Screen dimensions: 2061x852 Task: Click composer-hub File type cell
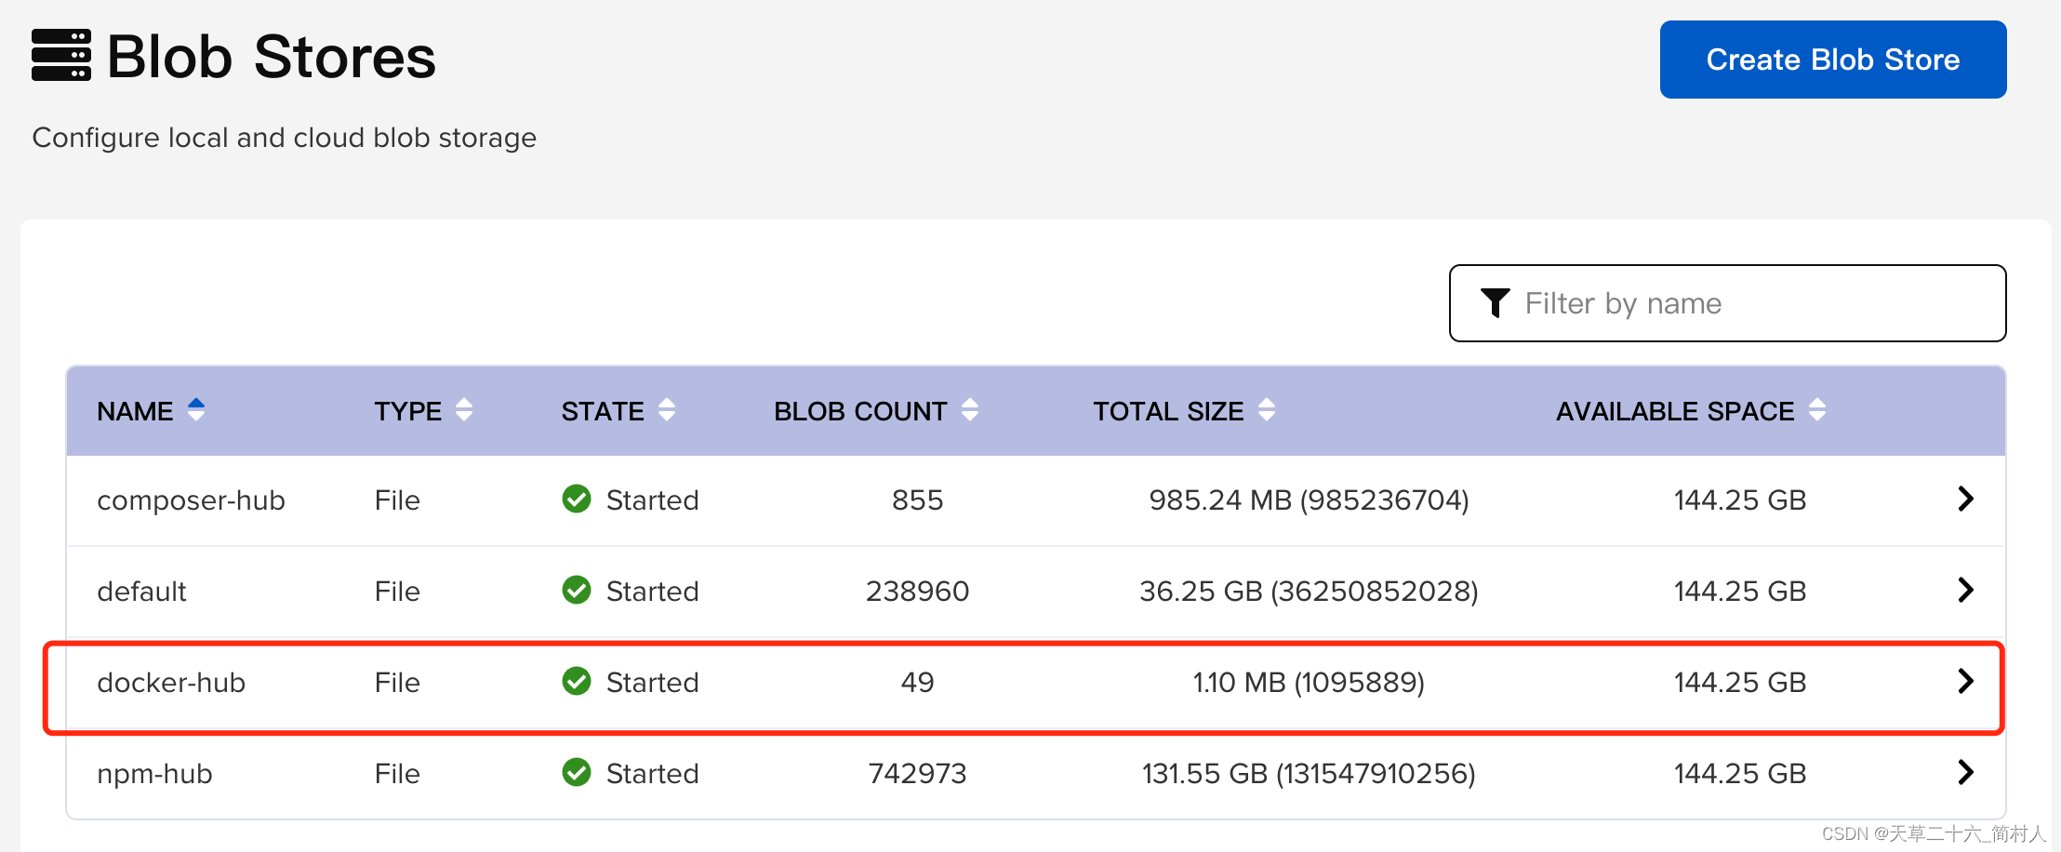click(x=397, y=500)
